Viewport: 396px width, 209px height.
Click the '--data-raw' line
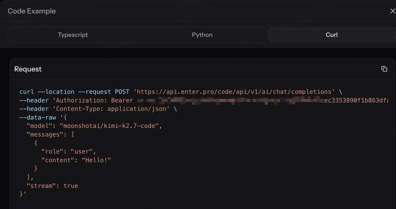click(43, 118)
